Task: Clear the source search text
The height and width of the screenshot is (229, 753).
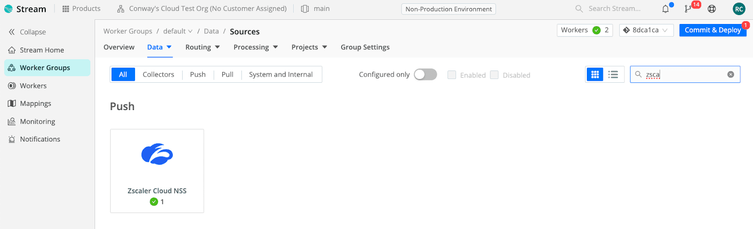Action: click(x=730, y=74)
